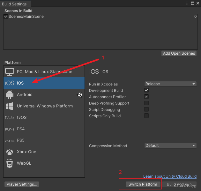This screenshot has width=201, height=191.
Task: Select Universal Windows Platform
Action: 44,106
